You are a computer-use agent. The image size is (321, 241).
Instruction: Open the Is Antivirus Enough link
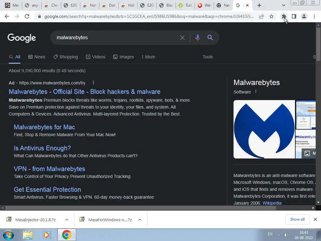click(42, 148)
